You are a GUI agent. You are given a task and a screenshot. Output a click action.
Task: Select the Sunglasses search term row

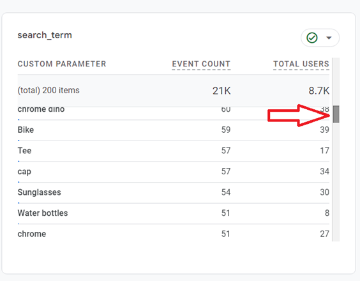[174, 192]
